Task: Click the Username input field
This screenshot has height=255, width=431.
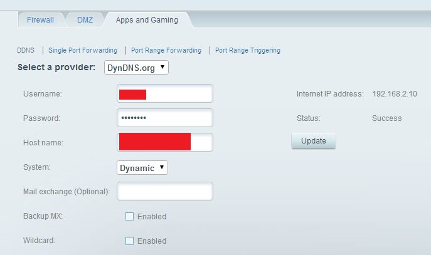Action: 165,93
